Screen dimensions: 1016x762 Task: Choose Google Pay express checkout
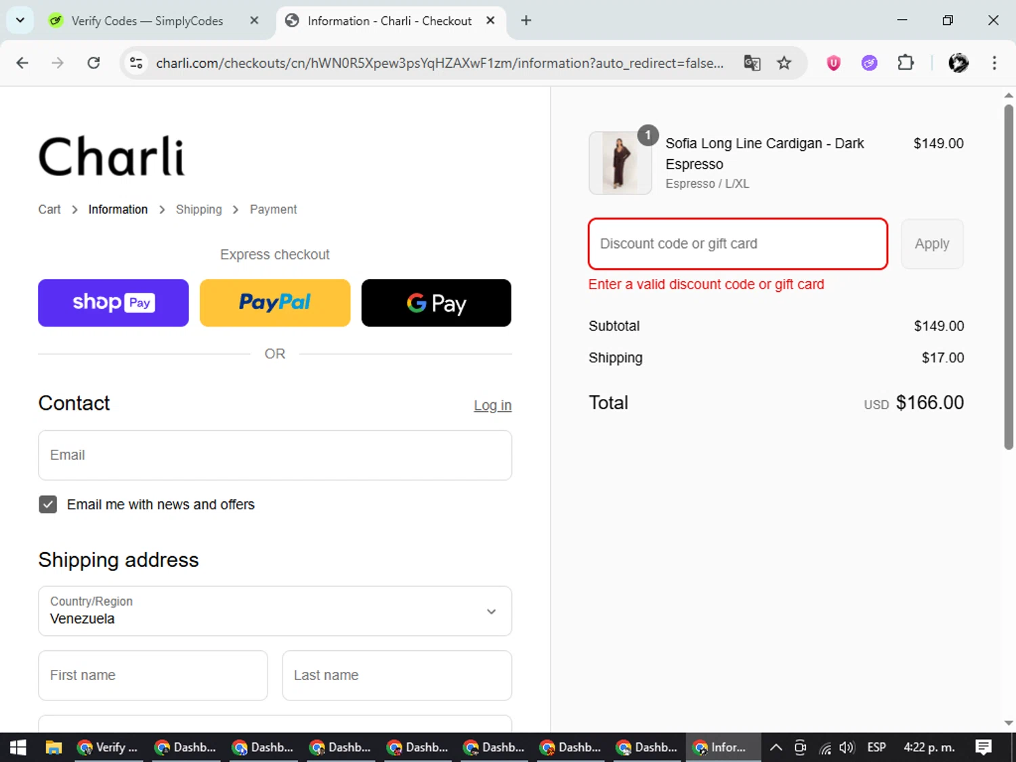(436, 303)
